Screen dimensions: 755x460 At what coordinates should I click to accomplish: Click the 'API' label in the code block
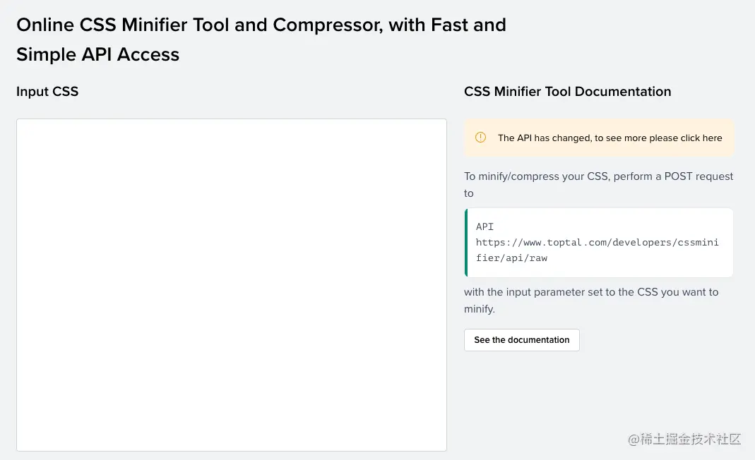(484, 226)
